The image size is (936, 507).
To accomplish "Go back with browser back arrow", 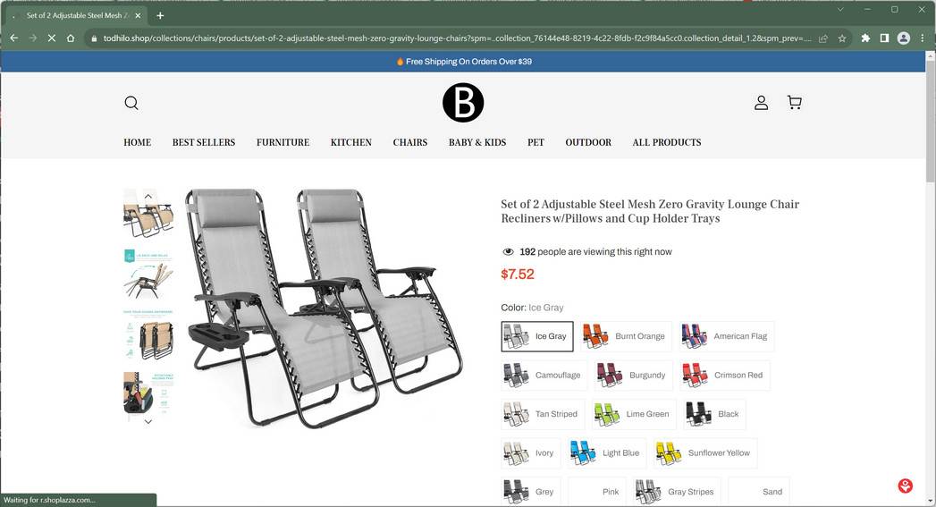I will click(x=13, y=38).
